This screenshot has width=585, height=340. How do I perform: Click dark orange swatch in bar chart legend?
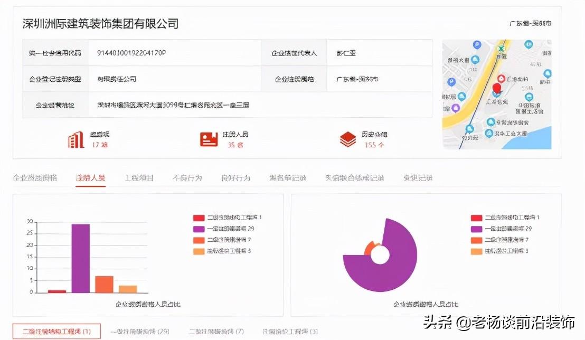click(199, 240)
